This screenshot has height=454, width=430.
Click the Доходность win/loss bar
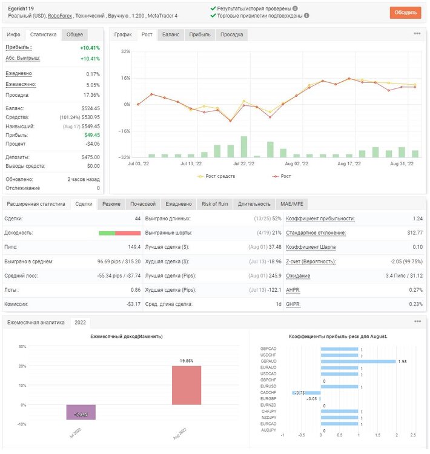[x=120, y=233]
